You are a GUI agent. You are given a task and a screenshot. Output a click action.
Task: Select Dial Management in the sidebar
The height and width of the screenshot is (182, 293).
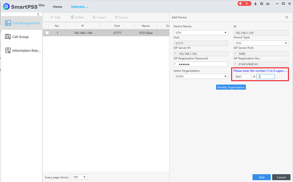pyautogui.click(x=21, y=23)
